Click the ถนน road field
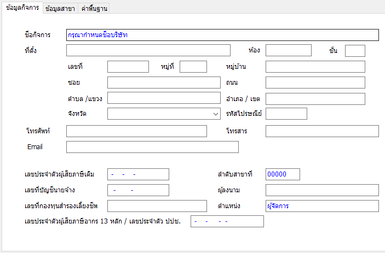The height and width of the screenshot is (253, 385). 315,83
